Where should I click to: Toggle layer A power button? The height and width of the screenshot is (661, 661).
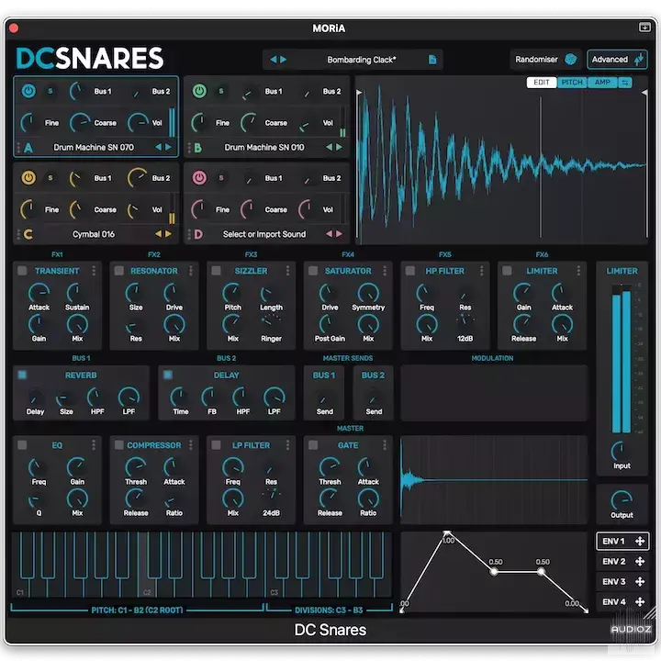coord(28,91)
